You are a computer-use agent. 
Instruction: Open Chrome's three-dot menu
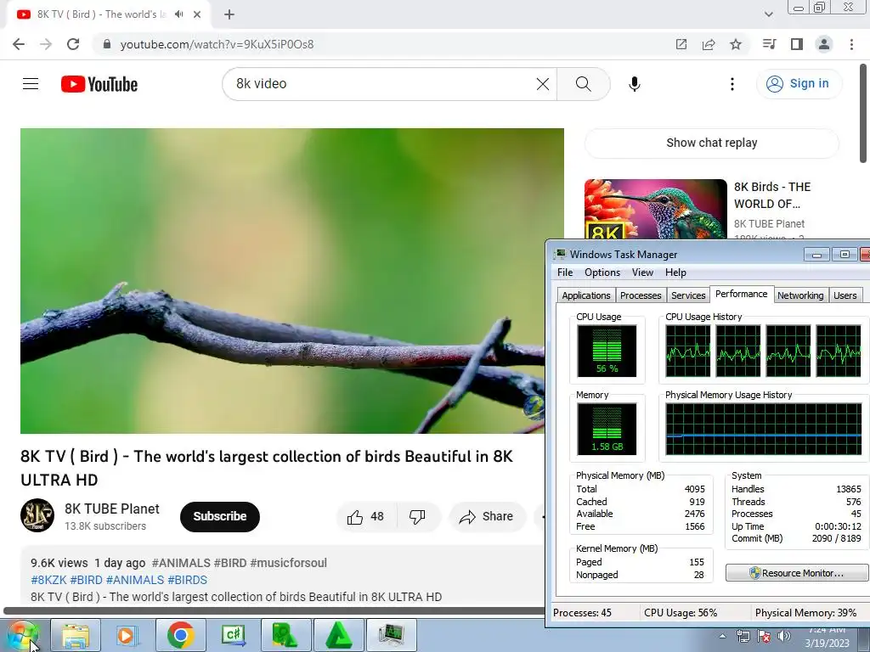pos(851,44)
